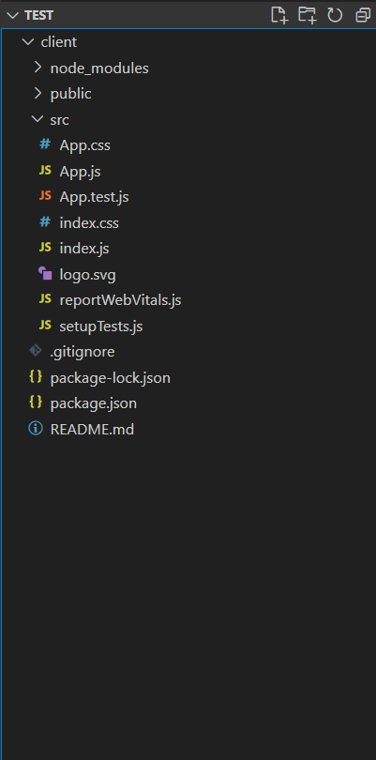Select the public folder name
The image size is (376, 760).
pyautogui.click(x=70, y=94)
